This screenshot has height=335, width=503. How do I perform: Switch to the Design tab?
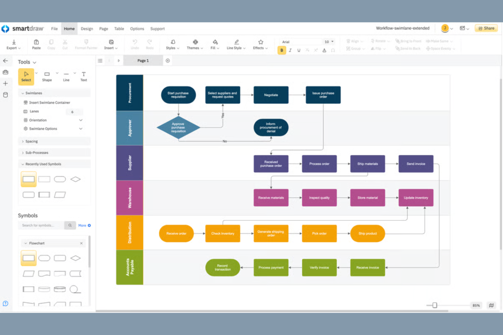87,29
